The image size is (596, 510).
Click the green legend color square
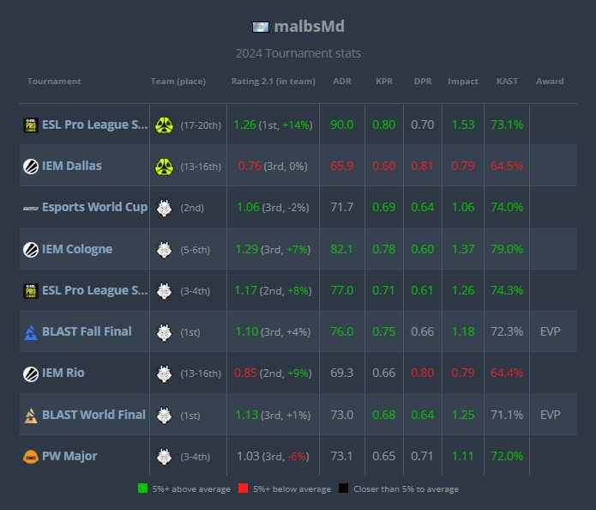tap(142, 489)
